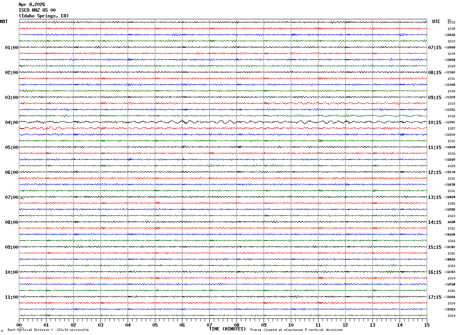Click minute tick "05" on time axis

point(155,325)
